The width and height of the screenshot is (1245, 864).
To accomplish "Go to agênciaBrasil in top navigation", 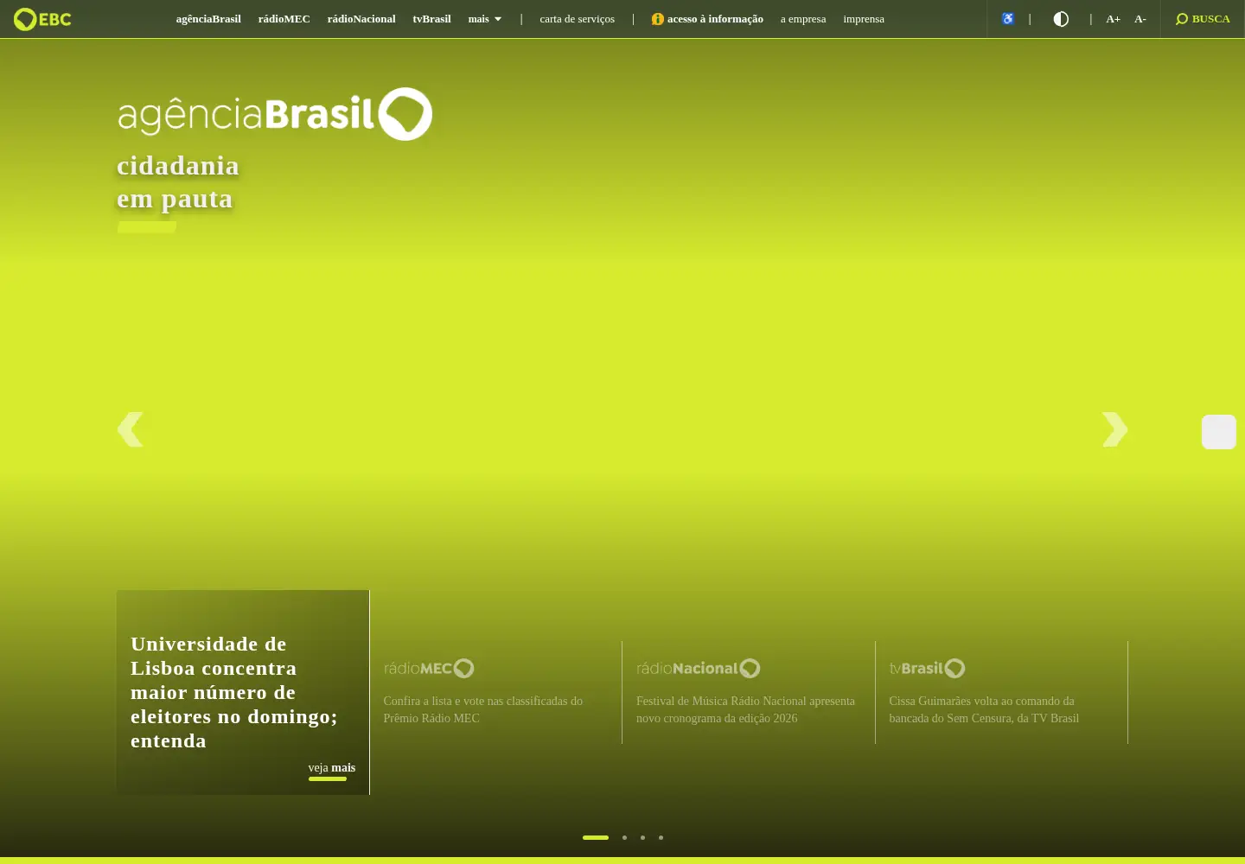I will click(x=208, y=19).
